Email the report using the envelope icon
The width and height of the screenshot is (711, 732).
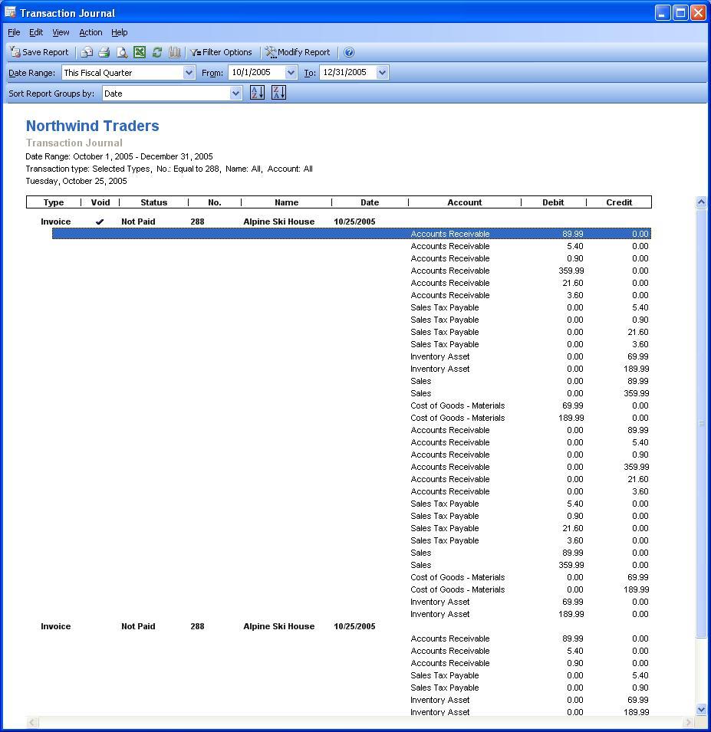(87, 52)
